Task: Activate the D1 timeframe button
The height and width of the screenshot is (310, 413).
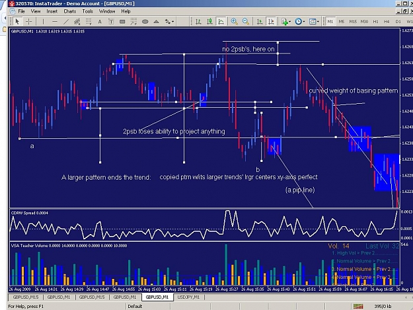Action: coord(398,22)
